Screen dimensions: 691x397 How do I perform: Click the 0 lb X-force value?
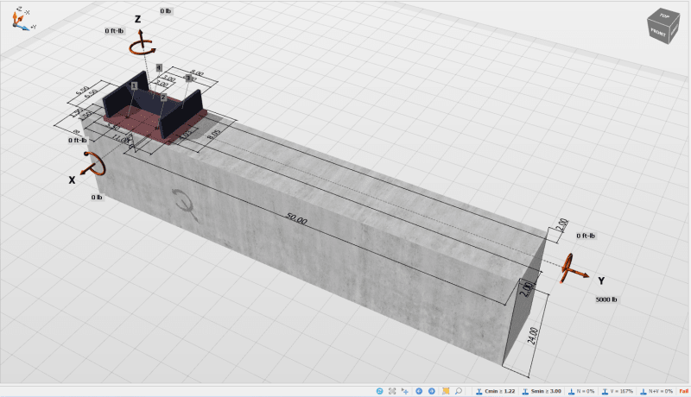click(x=97, y=197)
